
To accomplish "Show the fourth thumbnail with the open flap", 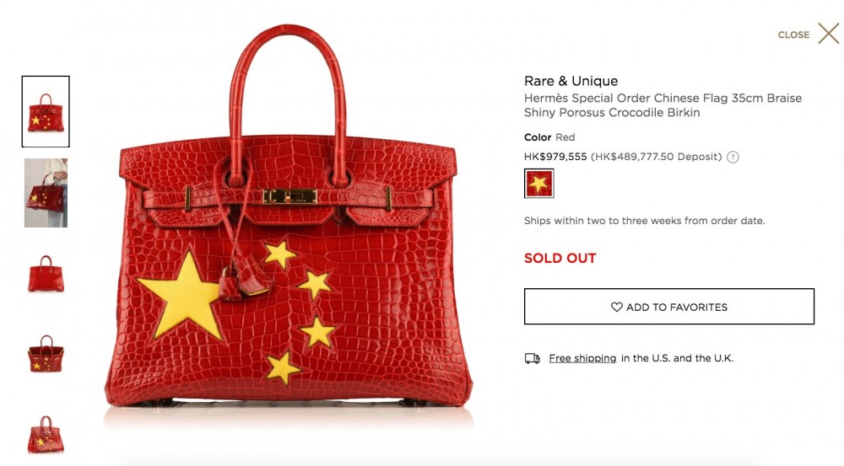I will tap(46, 354).
